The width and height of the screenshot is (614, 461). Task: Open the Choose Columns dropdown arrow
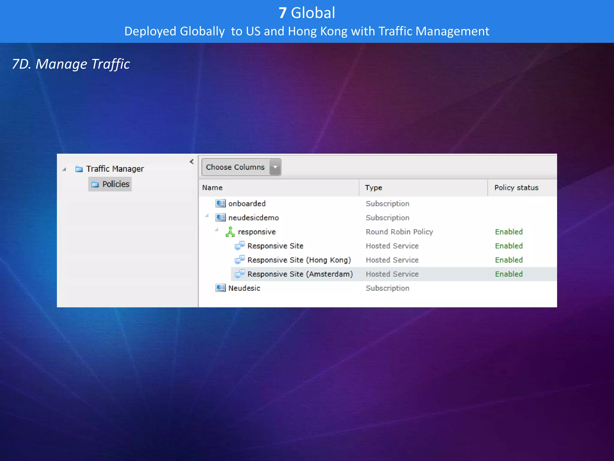tap(275, 167)
